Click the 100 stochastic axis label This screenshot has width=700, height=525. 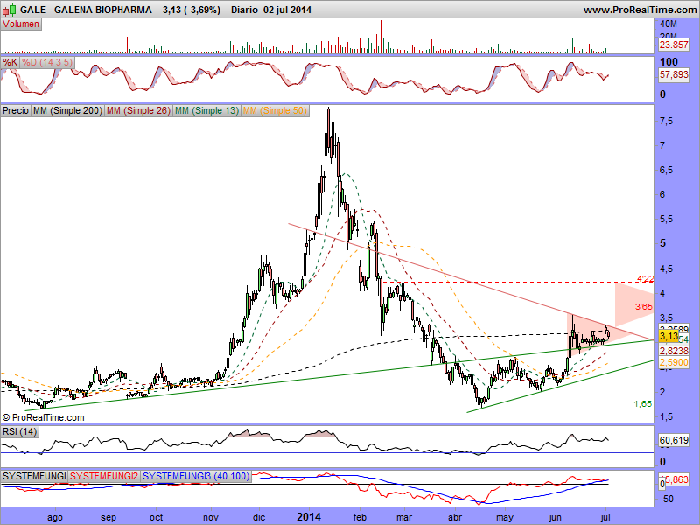click(668, 61)
